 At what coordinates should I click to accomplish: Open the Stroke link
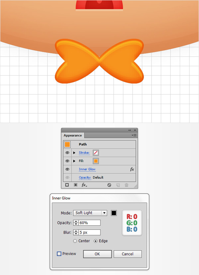coord(84,153)
